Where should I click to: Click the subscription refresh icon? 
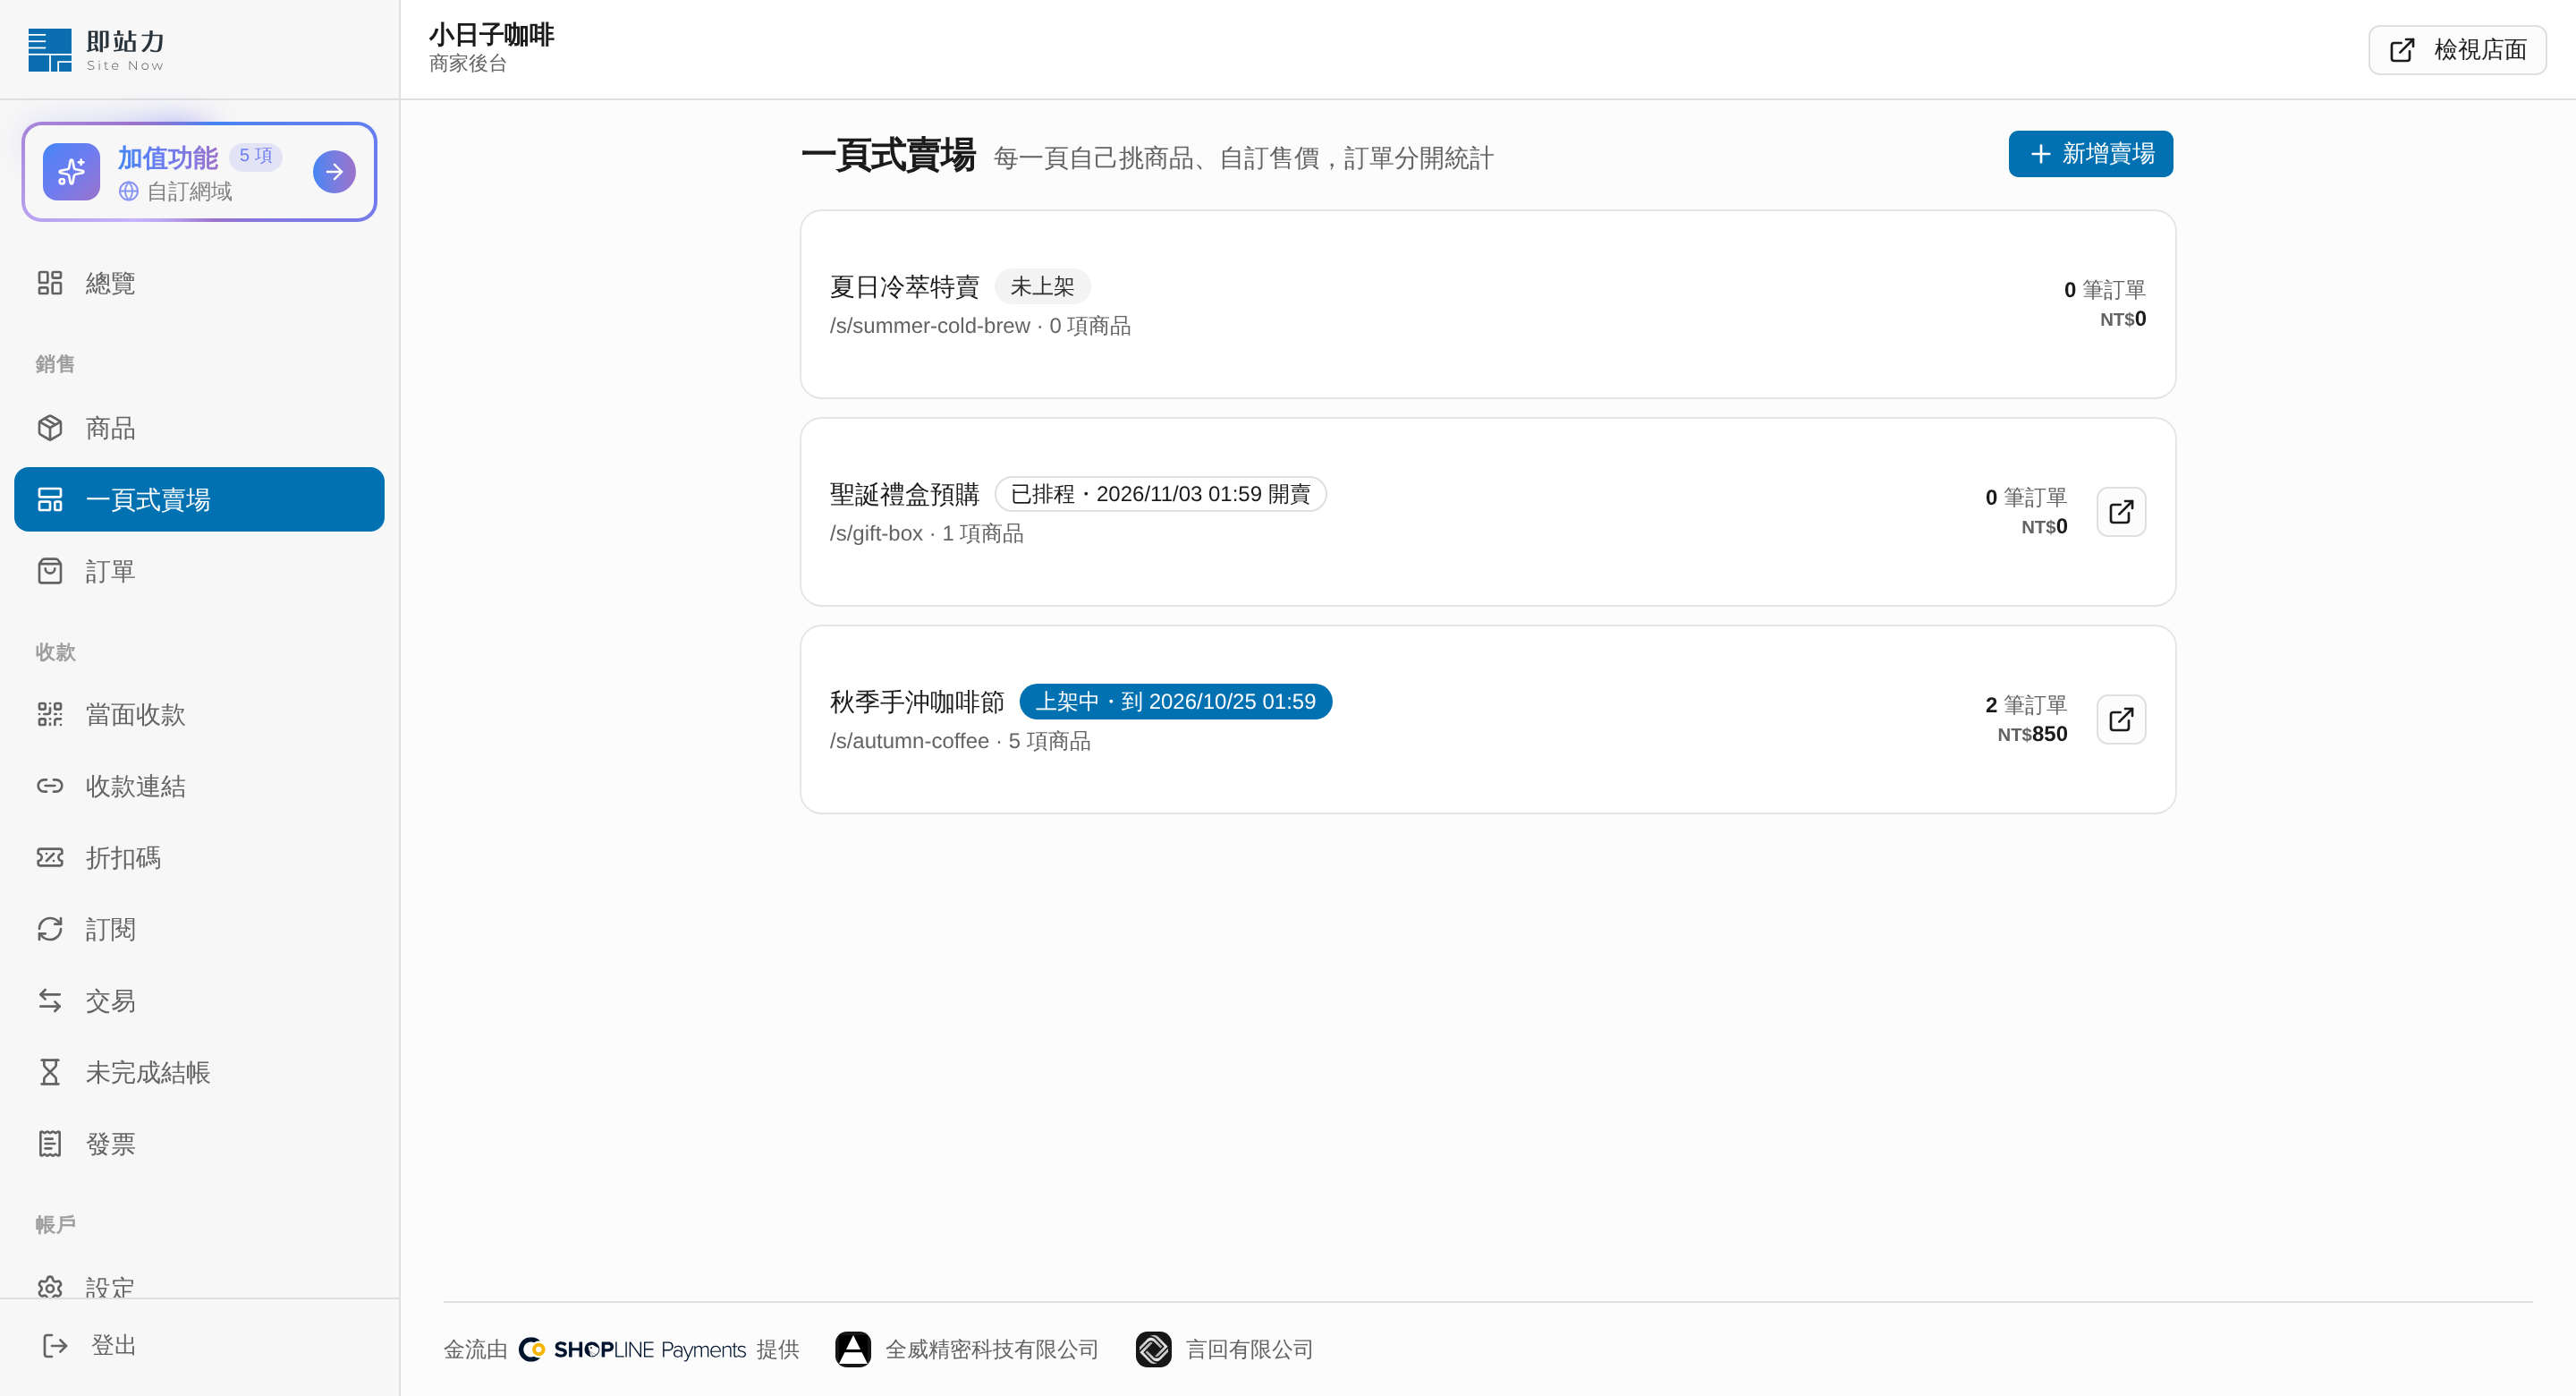pyautogui.click(x=50, y=929)
